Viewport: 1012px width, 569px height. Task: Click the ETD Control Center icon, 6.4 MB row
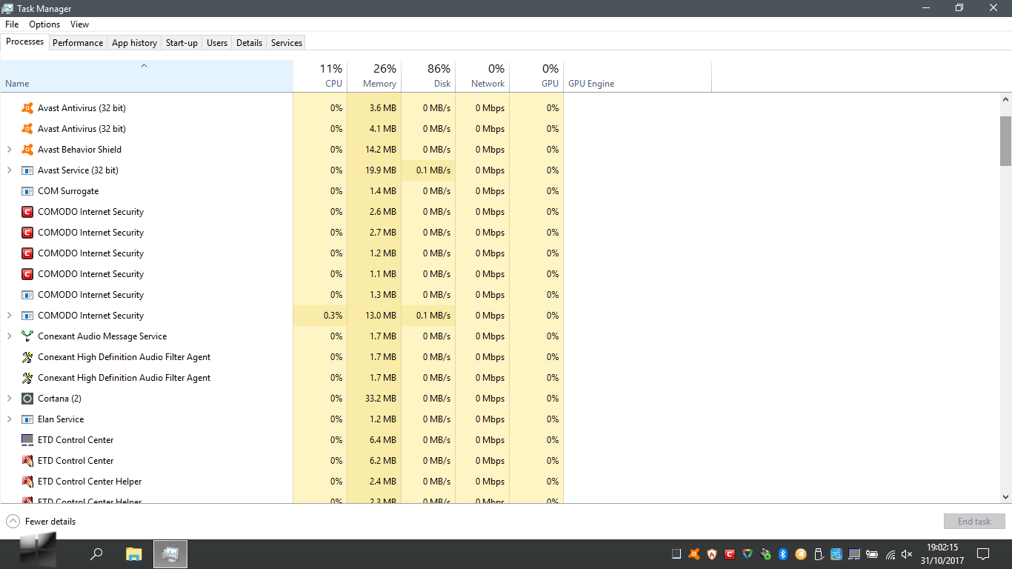(x=27, y=440)
